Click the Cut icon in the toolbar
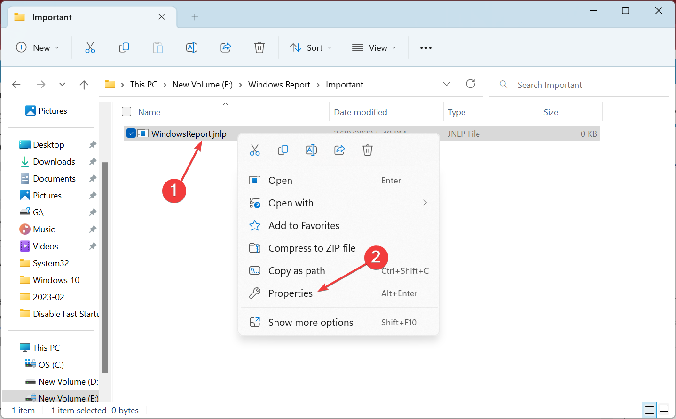 click(90, 47)
